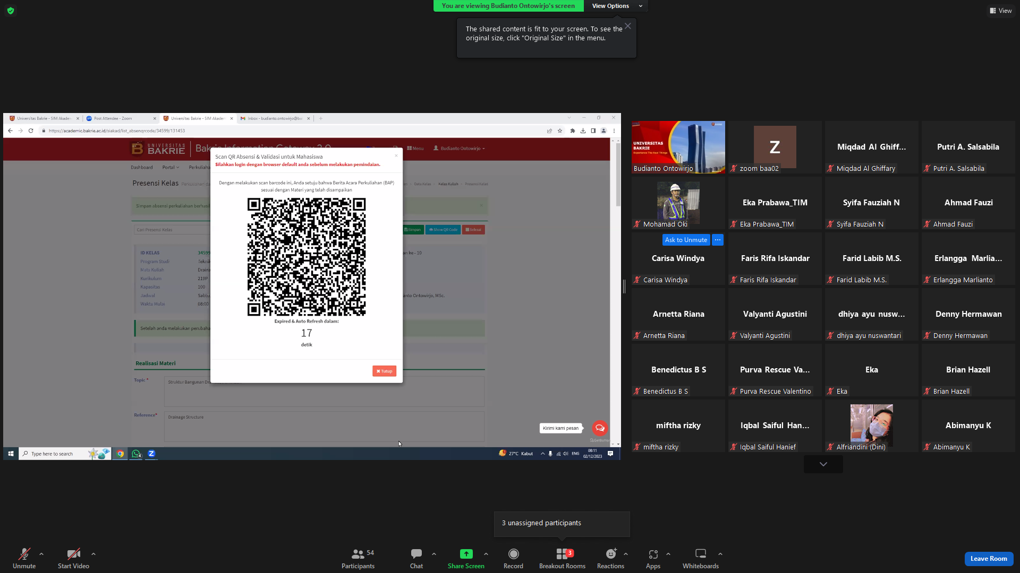This screenshot has height=573, width=1020.
Task: Select Budianto Ontowirjo's video thumbnail
Action: tap(678, 147)
